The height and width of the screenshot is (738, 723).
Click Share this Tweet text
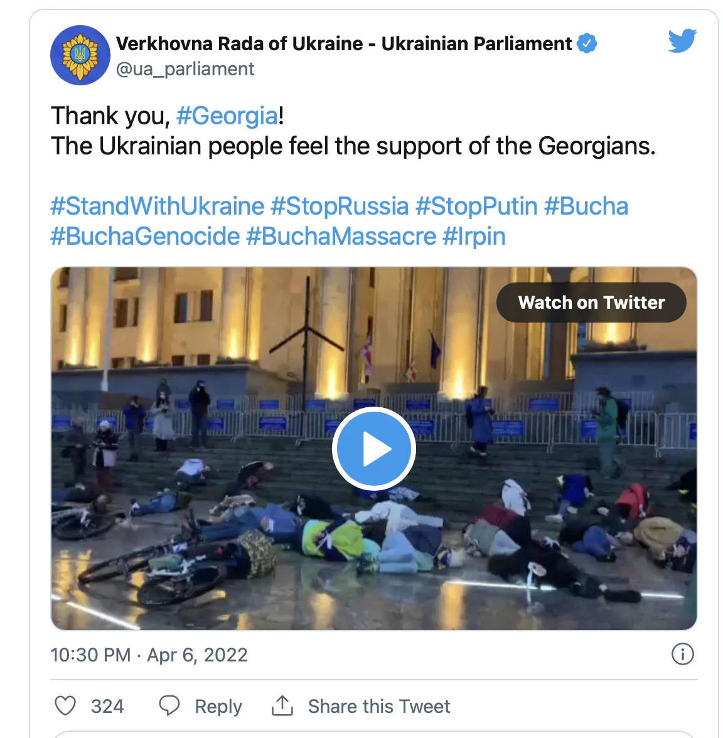(379, 706)
